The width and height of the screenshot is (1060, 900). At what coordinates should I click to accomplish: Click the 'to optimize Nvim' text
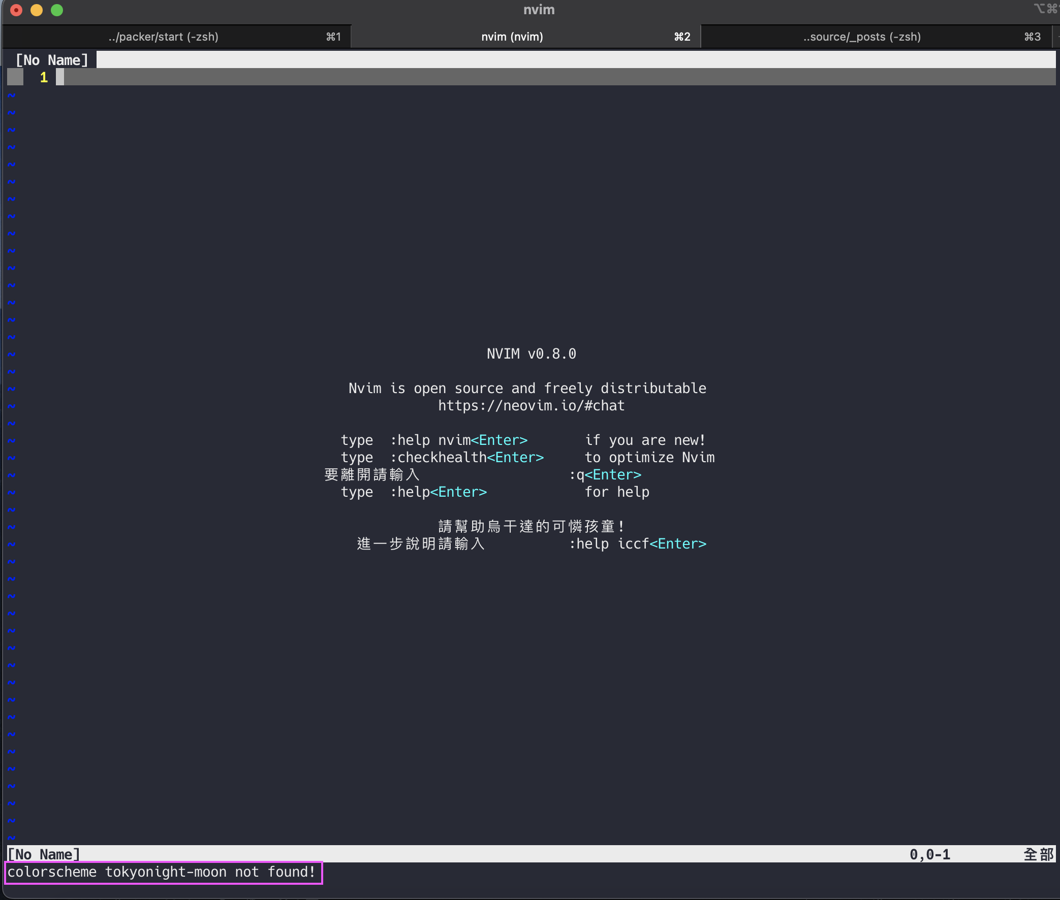pyautogui.click(x=650, y=458)
